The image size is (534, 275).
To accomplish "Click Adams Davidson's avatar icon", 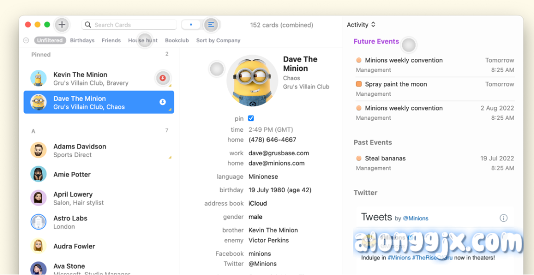I will coord(38,151).
